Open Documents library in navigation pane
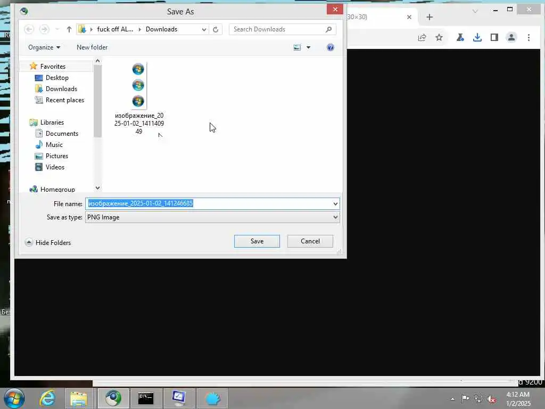 click(62, 134)
